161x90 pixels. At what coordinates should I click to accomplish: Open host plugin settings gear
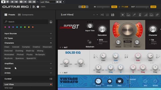(34, 2)
